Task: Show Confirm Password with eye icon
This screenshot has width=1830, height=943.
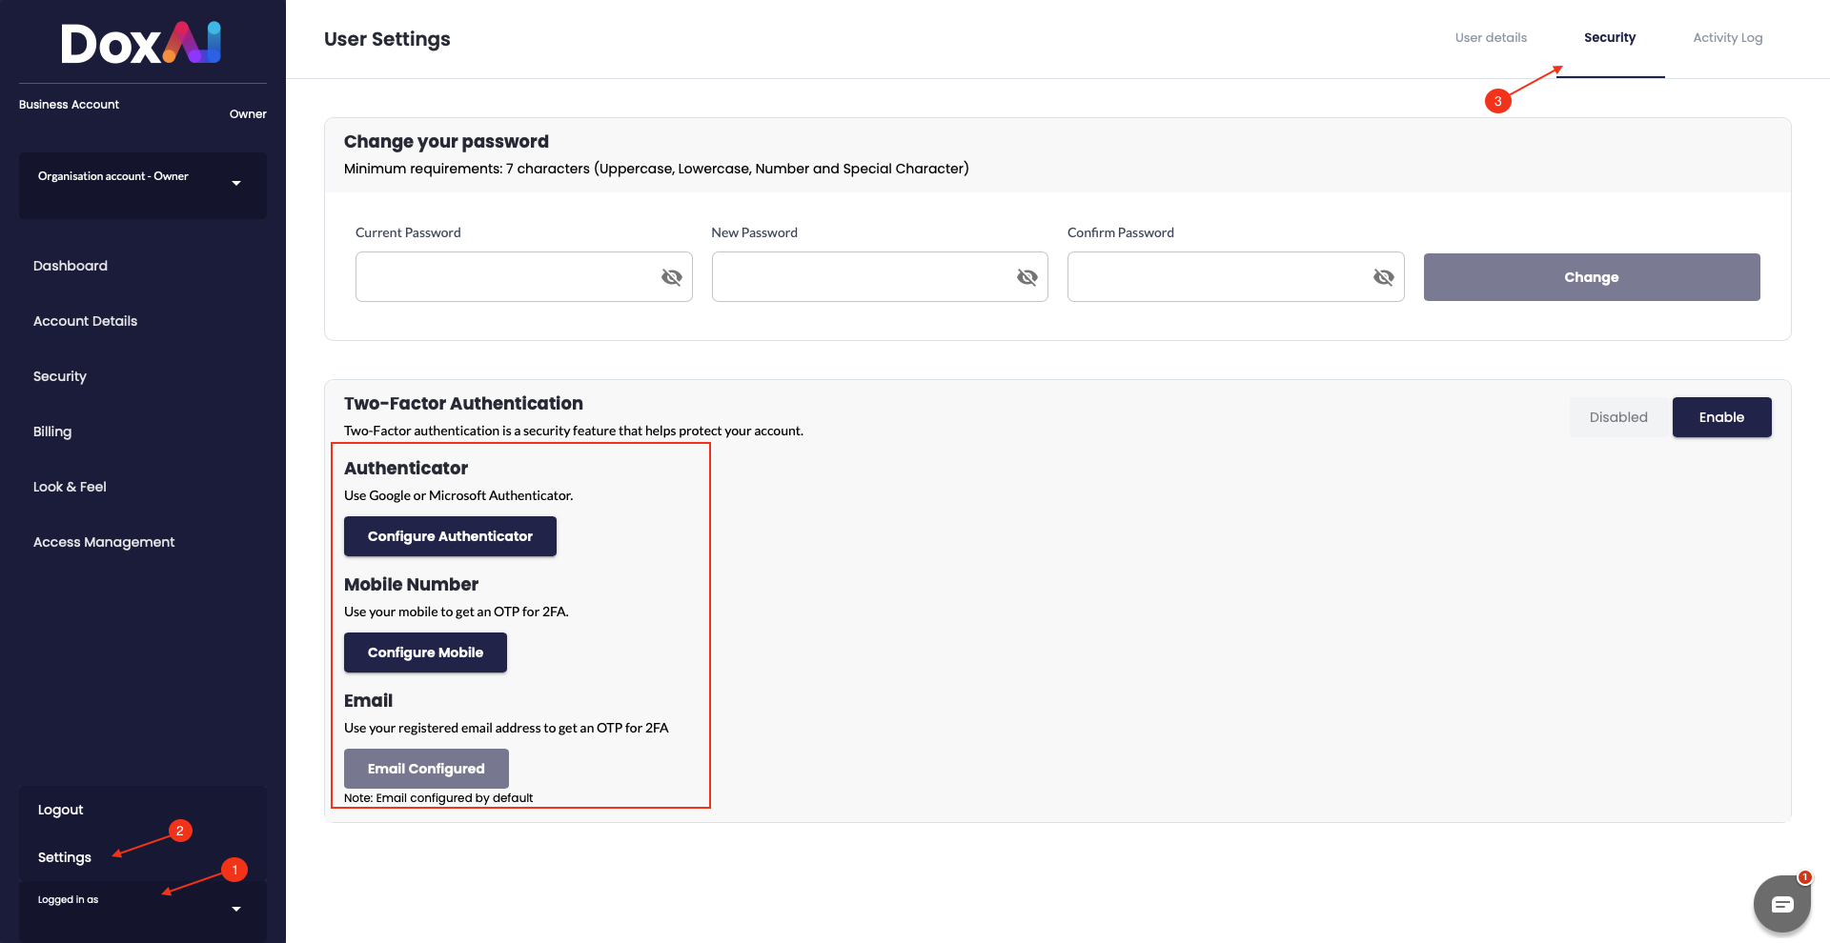Action: (x=1384, y=277)
